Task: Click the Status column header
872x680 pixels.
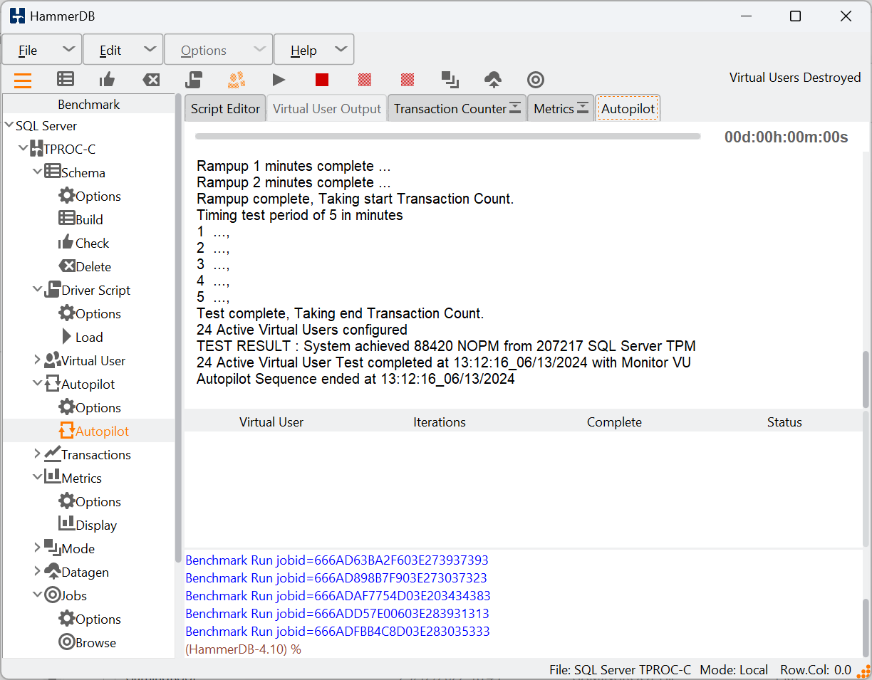Action: 784,422
